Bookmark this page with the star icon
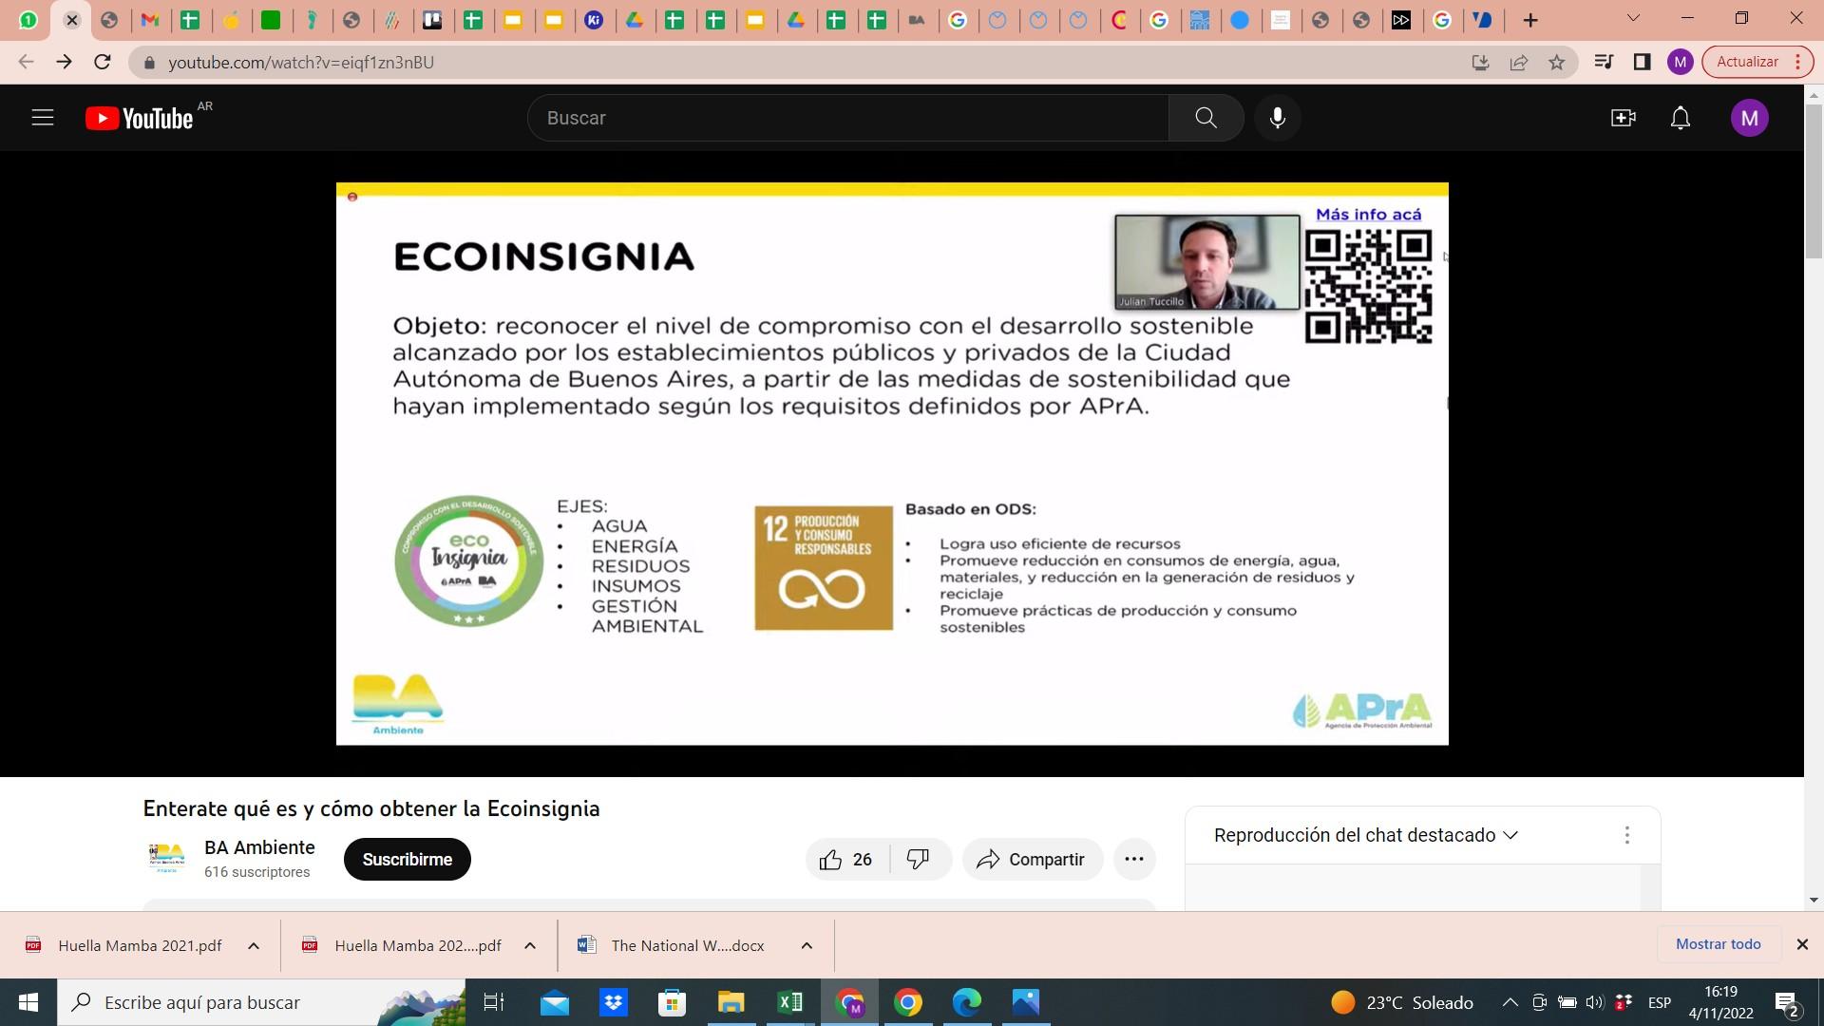1824x1026 pixels. coord(1556,62)
